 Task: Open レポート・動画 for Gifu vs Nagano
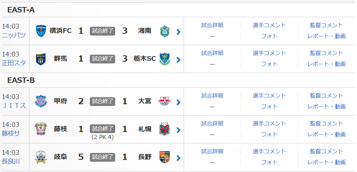(x=326, y=162)
